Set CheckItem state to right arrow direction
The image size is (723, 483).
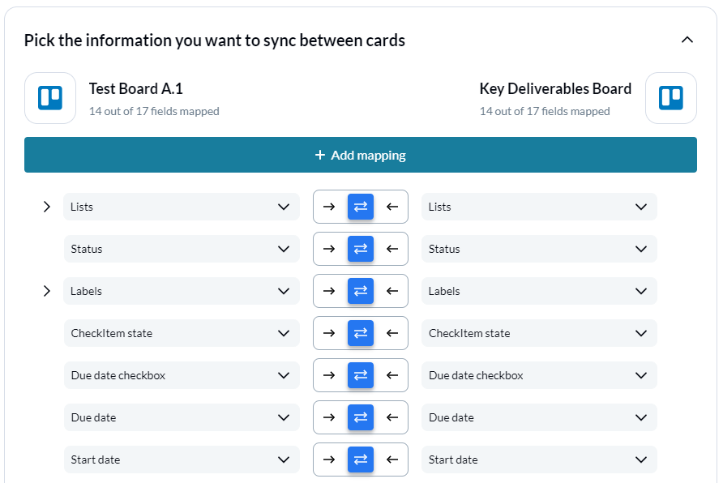pyautogui.click(x=329, y=333)
